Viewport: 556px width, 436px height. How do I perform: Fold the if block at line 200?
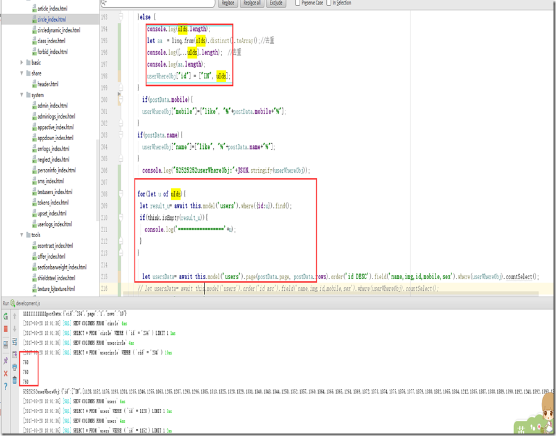point(121,99)
